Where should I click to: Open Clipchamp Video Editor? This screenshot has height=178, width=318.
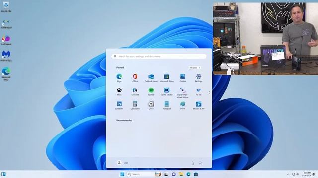point(183,92)
